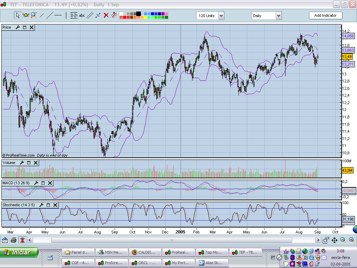Open the 120 Units dropdown
This screenshot has height=268, width=357.
221,16
